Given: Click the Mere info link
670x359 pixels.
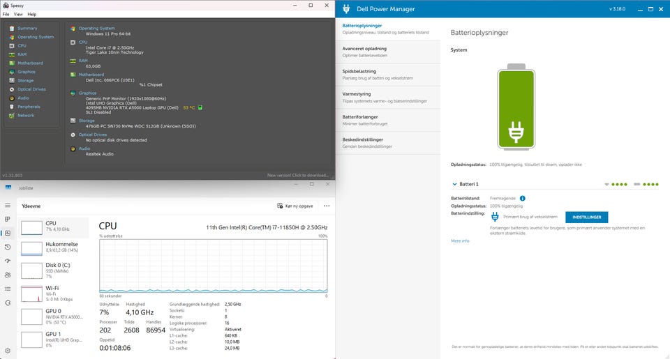Looking at the screenshot, I should coord(460,241).
